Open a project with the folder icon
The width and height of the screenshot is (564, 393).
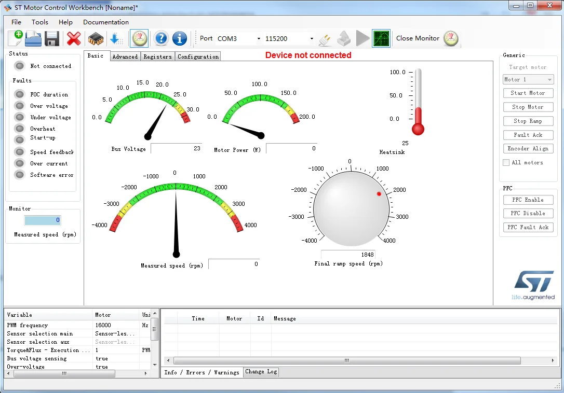(33, 38)
